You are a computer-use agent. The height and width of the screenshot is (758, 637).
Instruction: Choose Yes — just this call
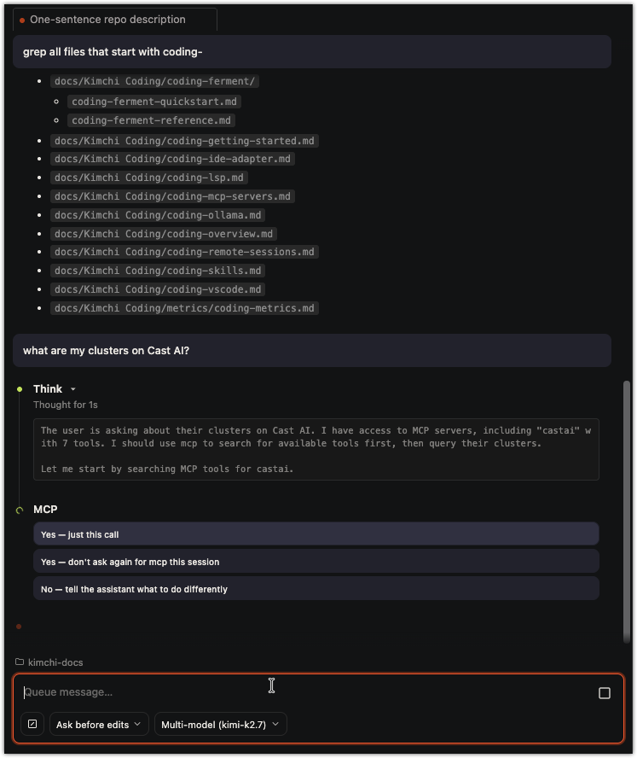click(316, 534)
